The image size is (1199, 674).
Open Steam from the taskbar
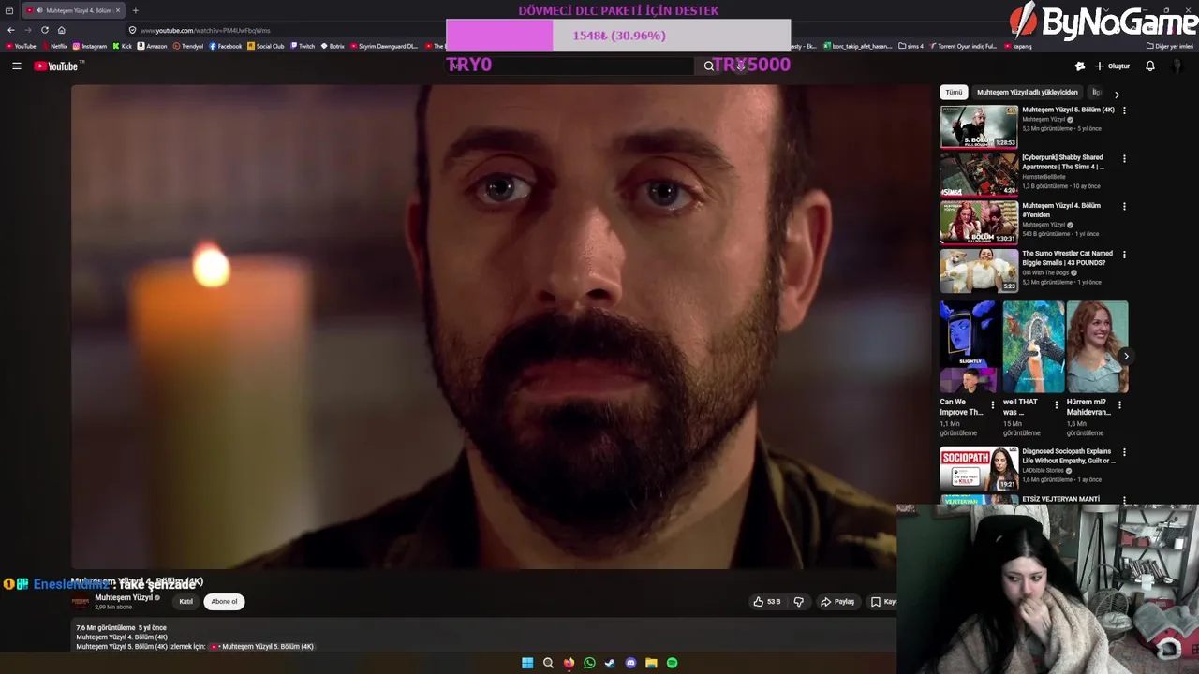[x=610, y=663]
